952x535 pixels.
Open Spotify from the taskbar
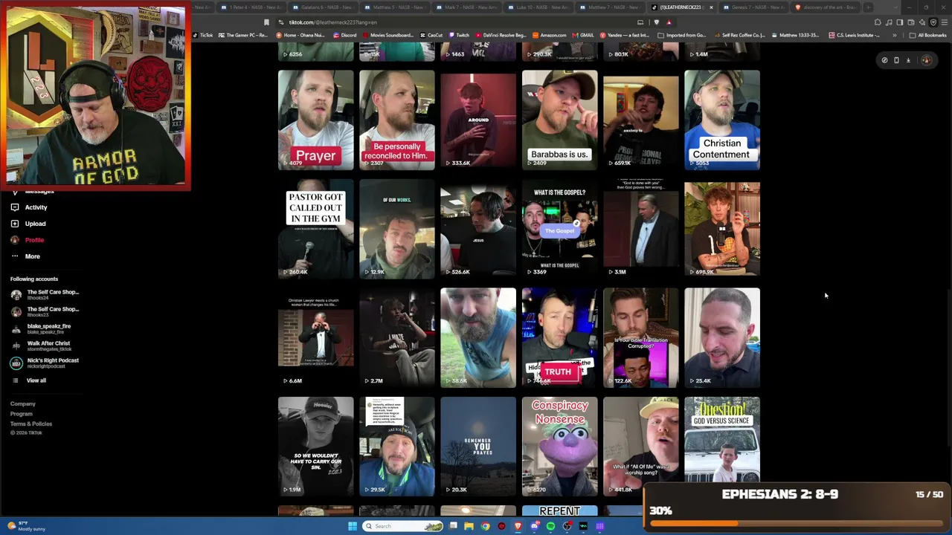(550, 526)
